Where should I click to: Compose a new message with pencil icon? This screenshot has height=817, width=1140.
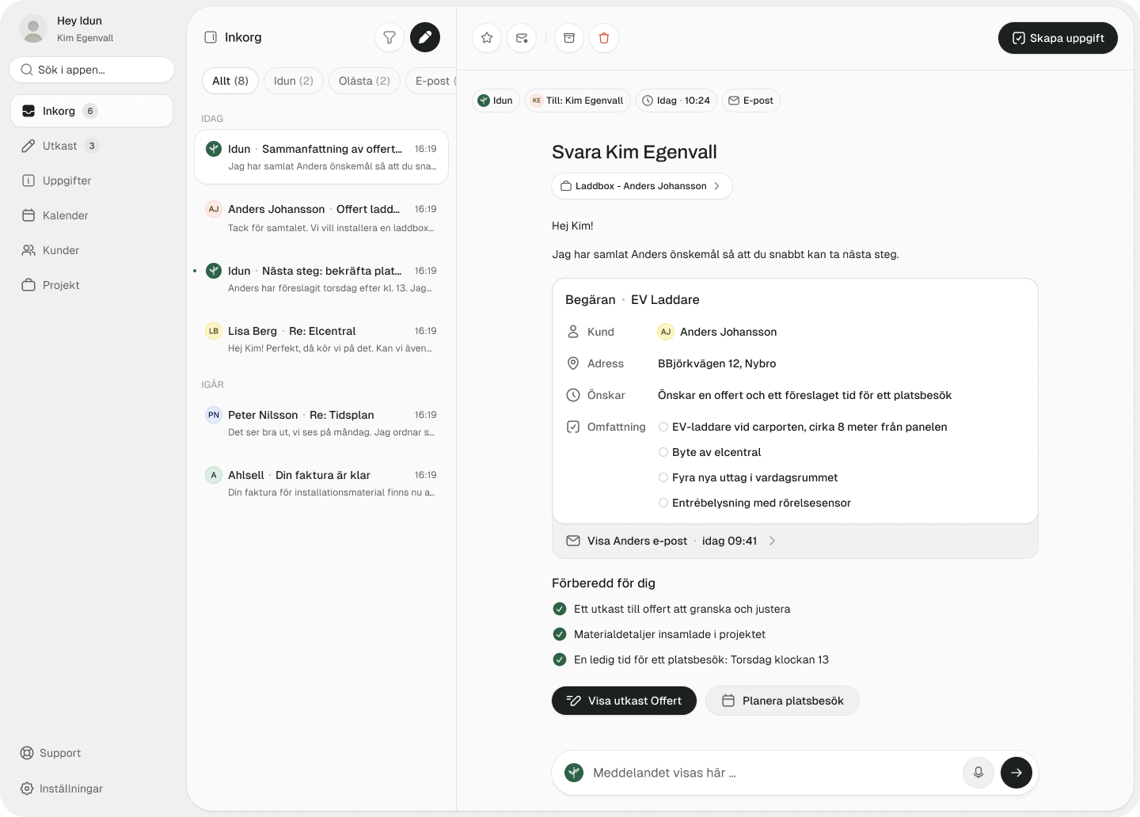(x=425, y=37)
